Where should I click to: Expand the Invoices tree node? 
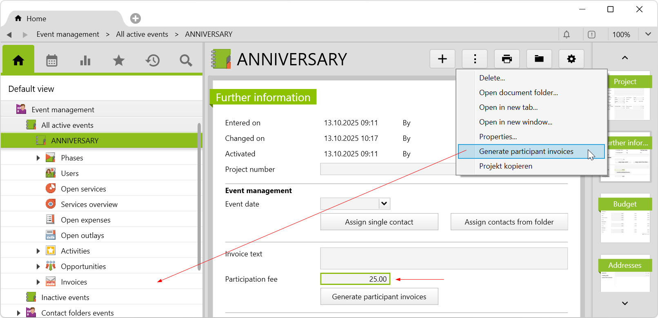pyautogui.click(x=38, y=282)
